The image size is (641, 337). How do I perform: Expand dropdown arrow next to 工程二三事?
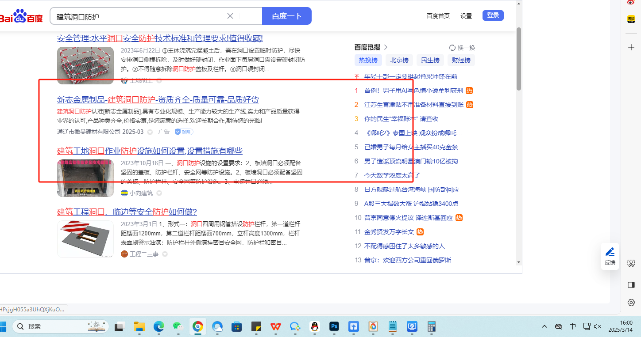(x=165, y=254)
